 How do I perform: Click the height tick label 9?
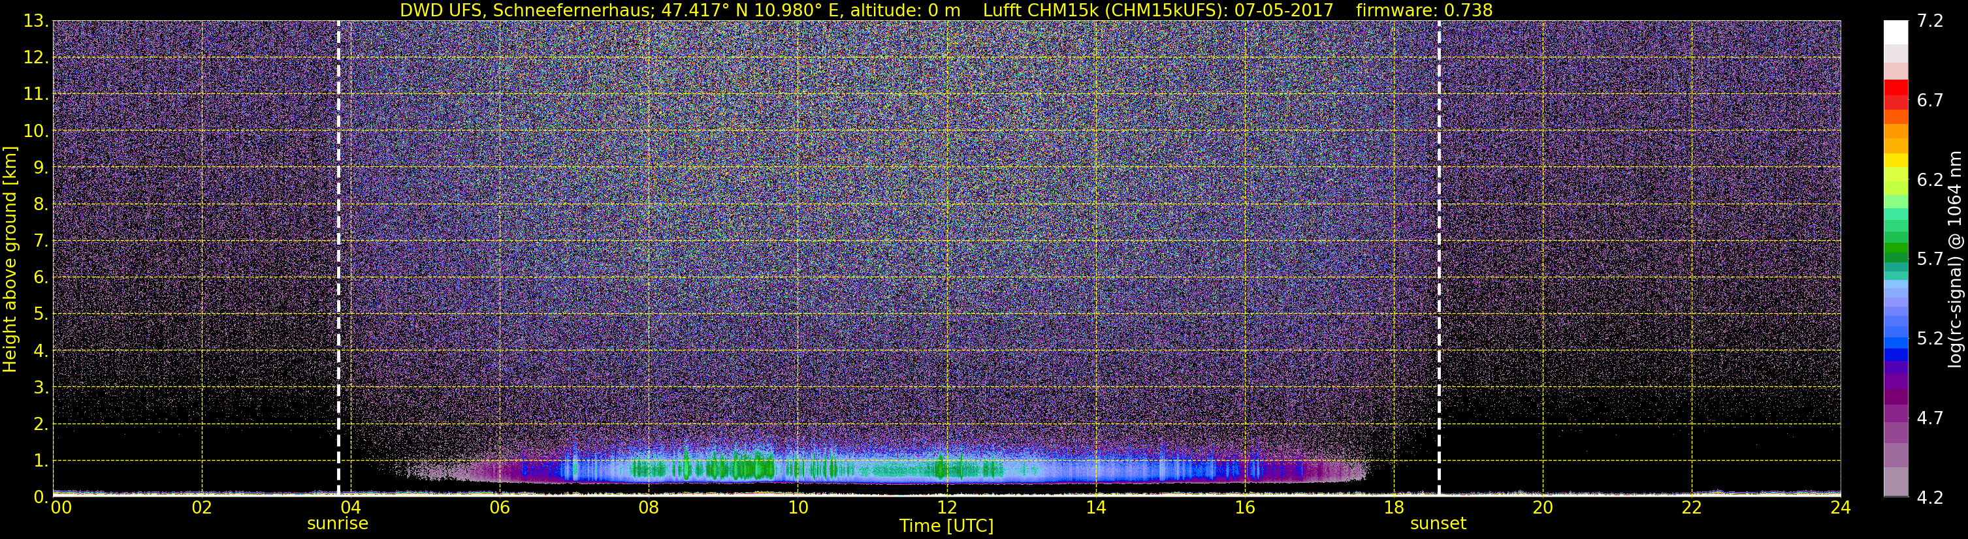pyautogui.click(x=40, y=168)
